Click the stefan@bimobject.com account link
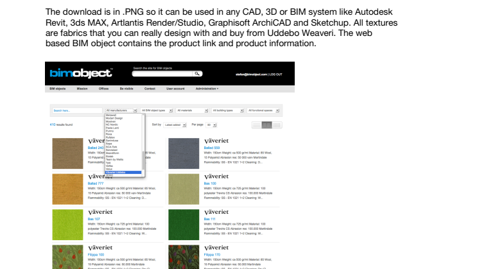 [252, 74]
